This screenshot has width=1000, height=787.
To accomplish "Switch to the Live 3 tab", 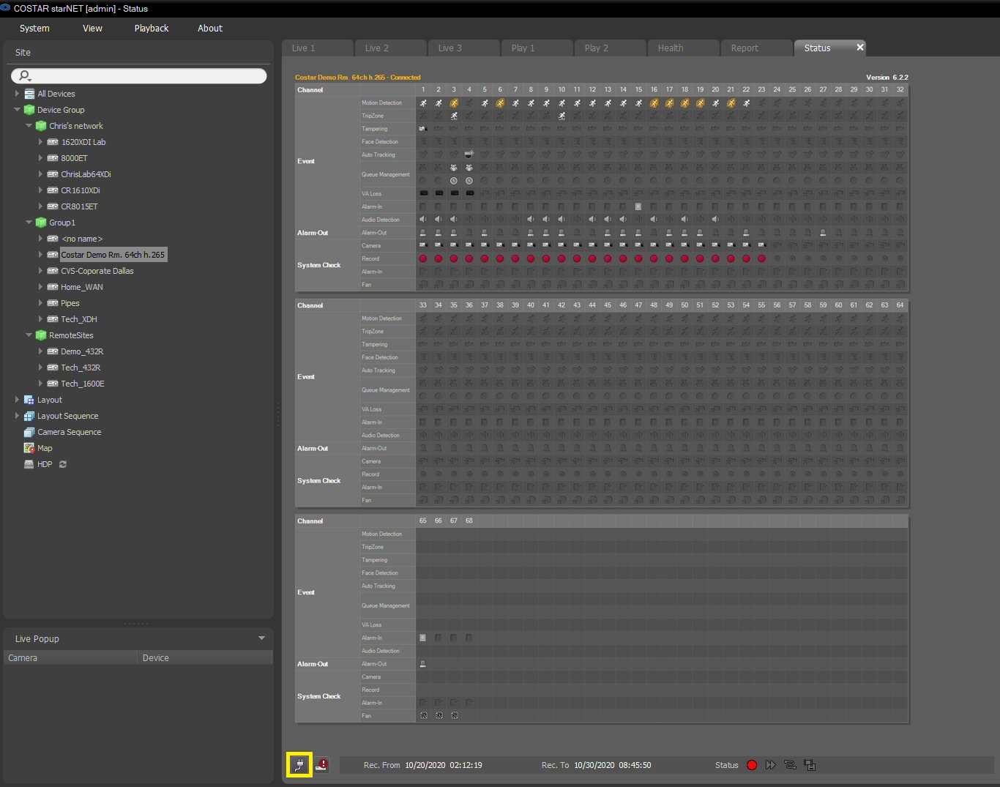I will 464,48.
